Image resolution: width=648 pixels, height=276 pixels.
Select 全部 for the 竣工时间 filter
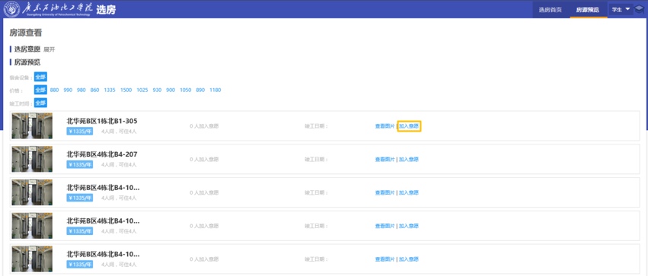40,103
